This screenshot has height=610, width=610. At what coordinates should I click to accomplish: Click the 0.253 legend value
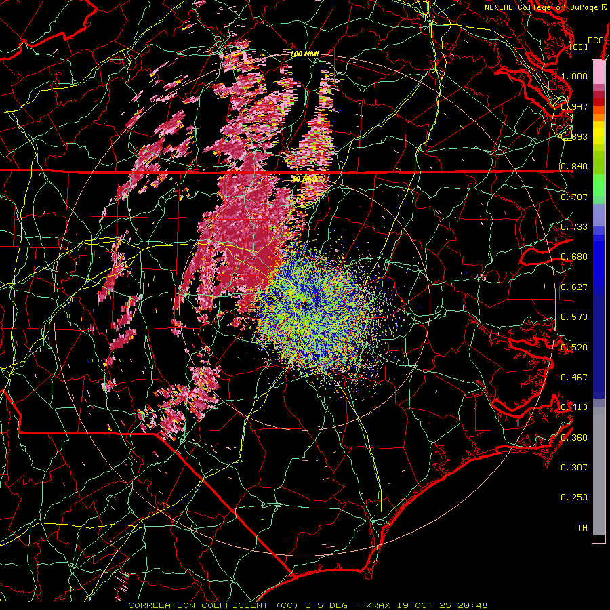point(574,497)
